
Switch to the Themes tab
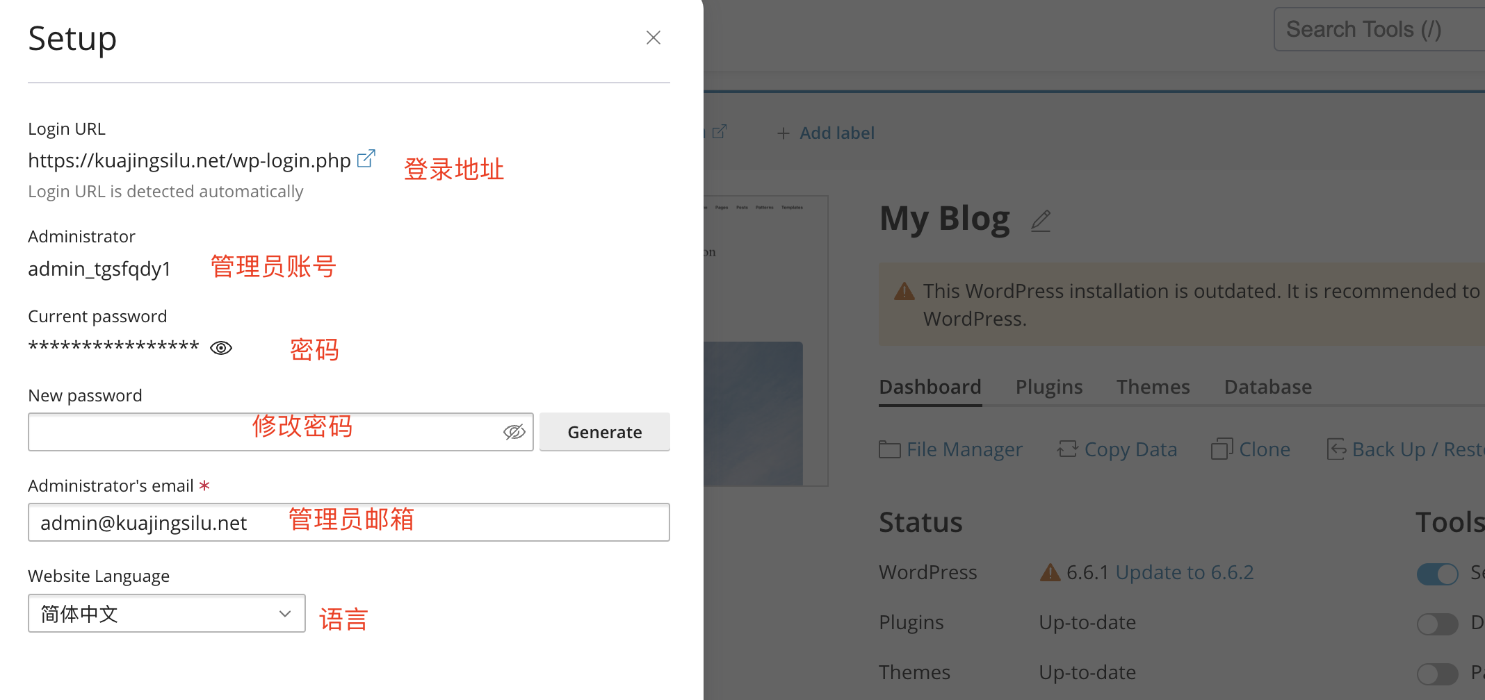1153,387
